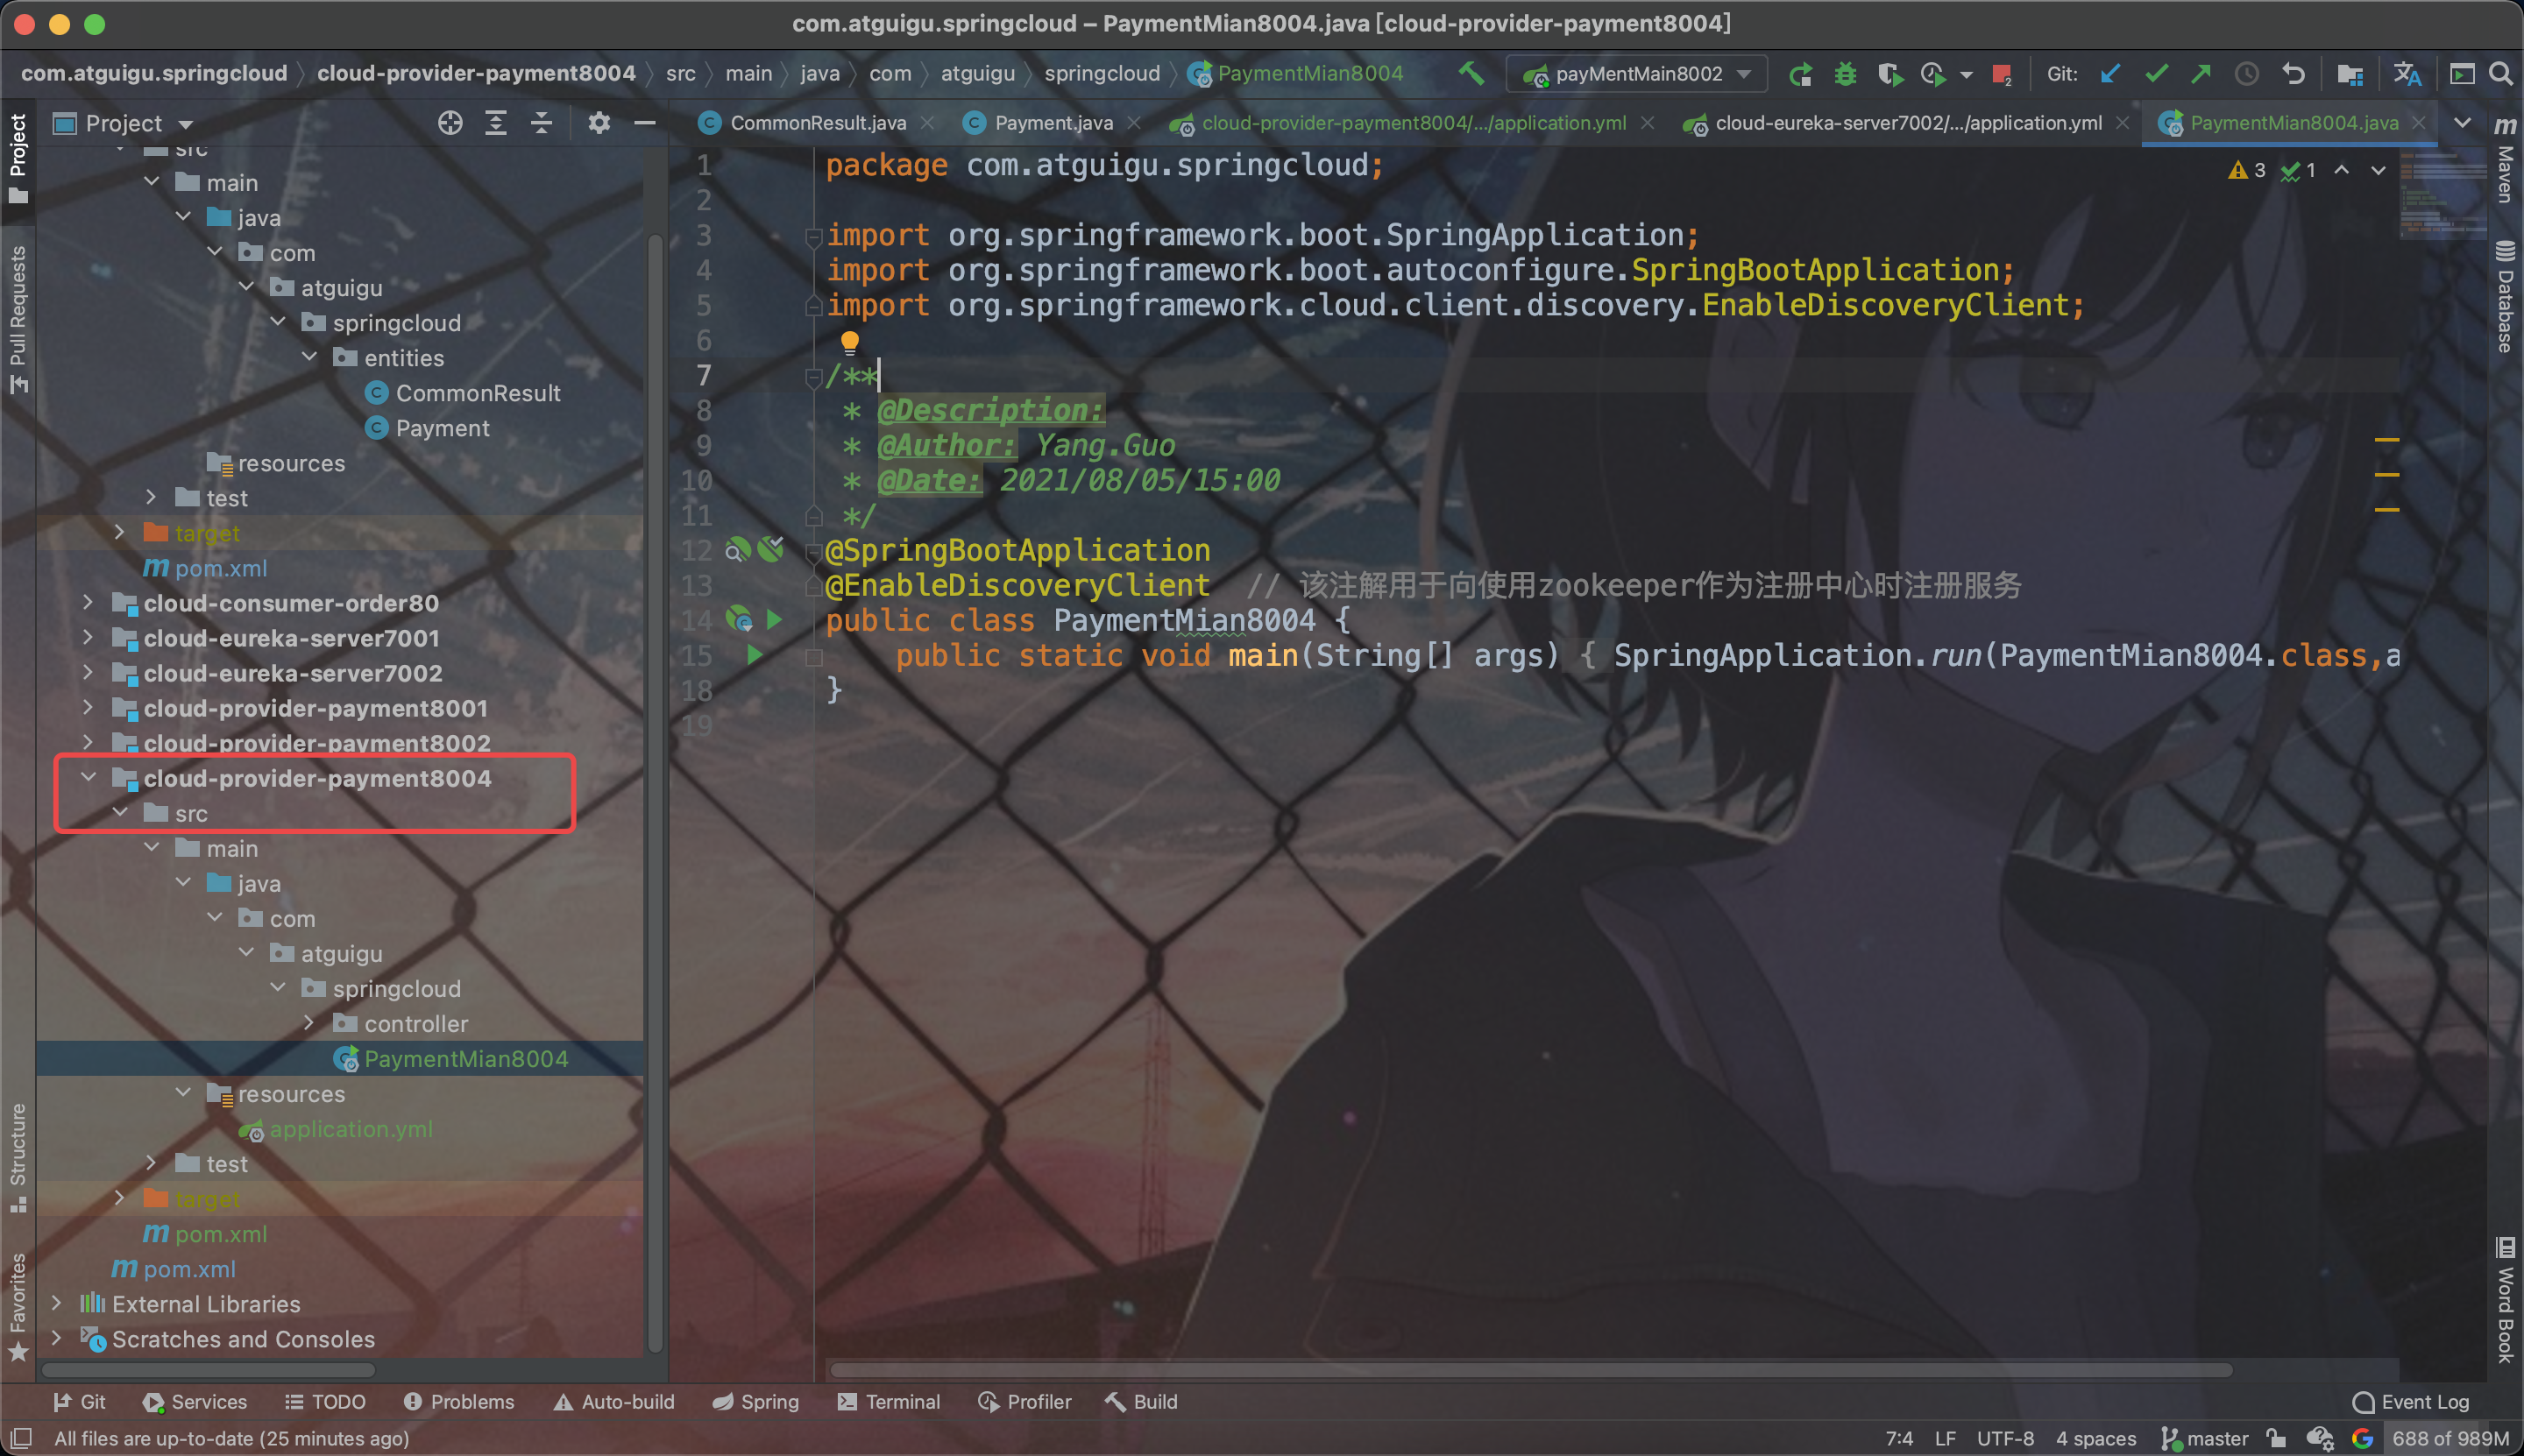
Task: Click the Git push arrow icon
Action: pos(2201,74)
